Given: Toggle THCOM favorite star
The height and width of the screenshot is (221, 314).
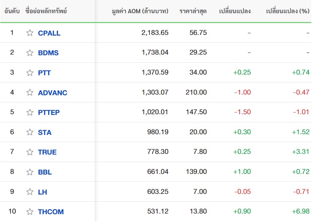Looking at the screenshot, I should (x=30, y=212).
